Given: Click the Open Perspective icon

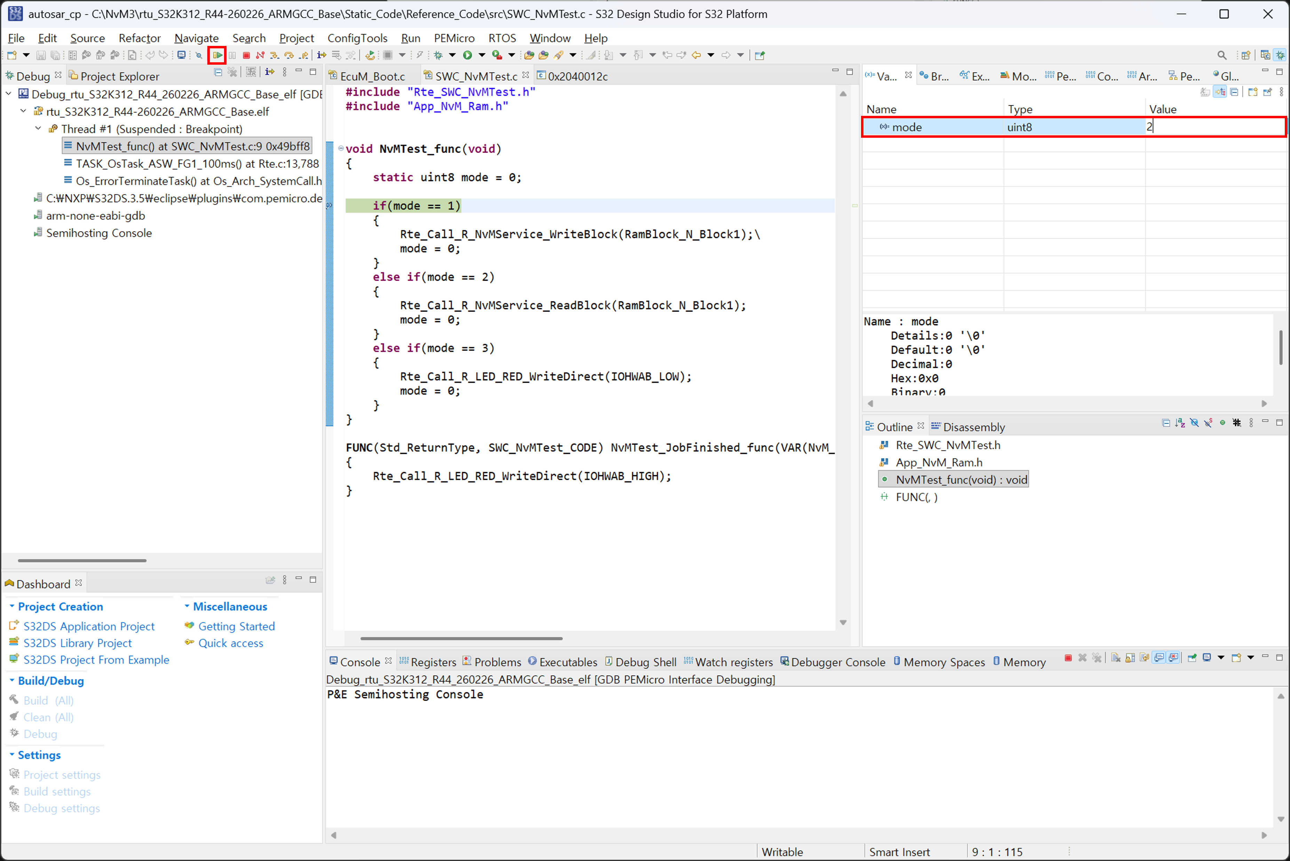Looking at the screenshot, I should point(1245,55).
